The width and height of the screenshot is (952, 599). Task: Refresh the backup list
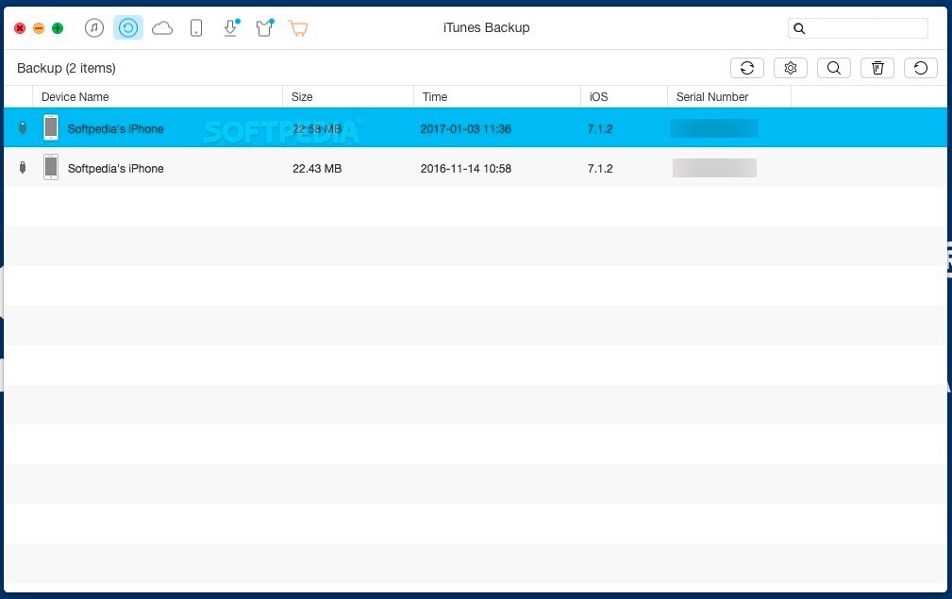746,67
